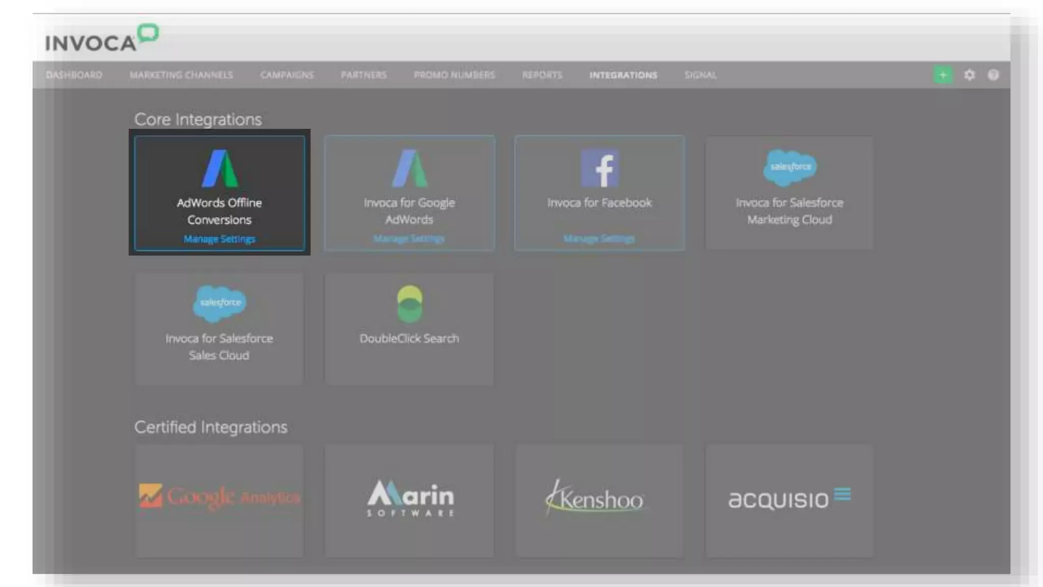1043x587 pixels.
Task: Go to Marketing Channels menu
Action: point(181,75)
